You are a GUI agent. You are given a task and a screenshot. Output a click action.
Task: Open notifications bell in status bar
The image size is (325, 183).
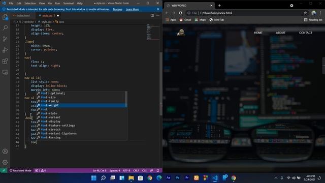tap(158, 170)
